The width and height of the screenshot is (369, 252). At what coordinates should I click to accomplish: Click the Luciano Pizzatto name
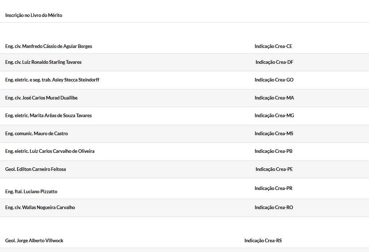(x=31, y=192)
